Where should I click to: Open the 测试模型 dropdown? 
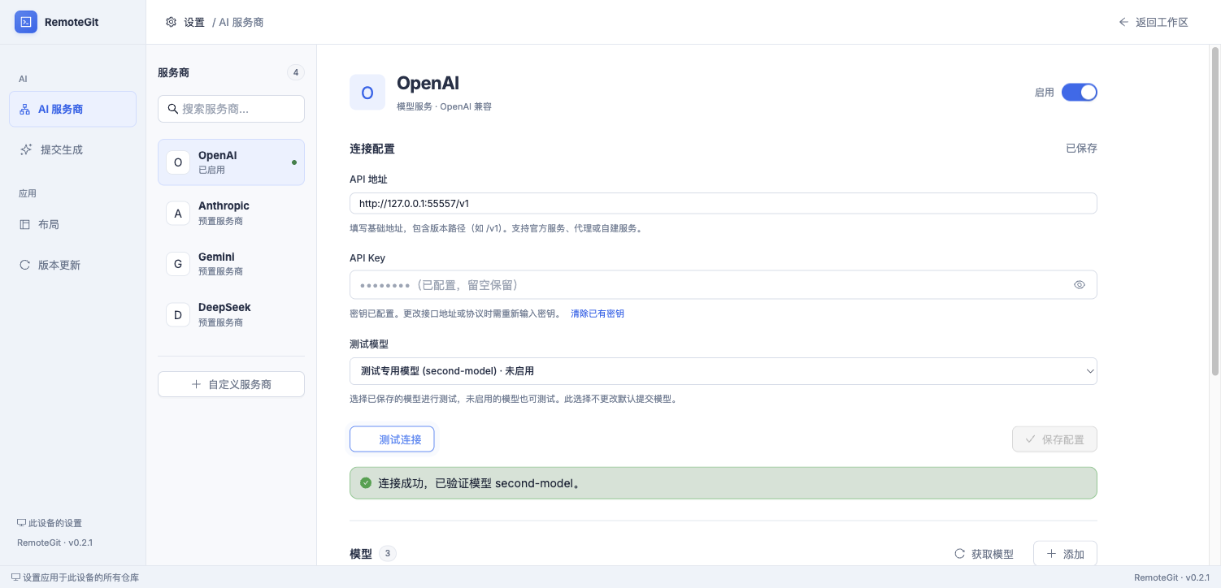click(x=723, y=371)
